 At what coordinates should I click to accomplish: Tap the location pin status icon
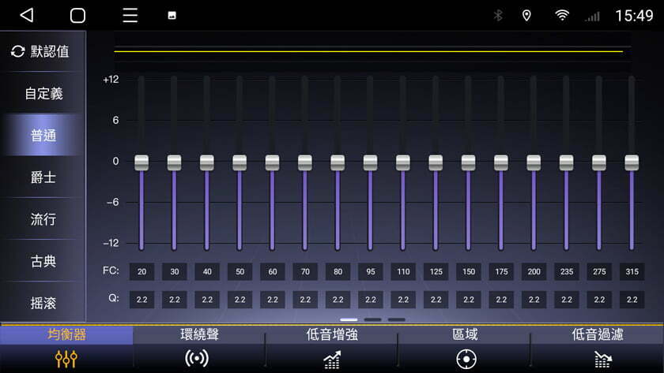tap(526, 16)
